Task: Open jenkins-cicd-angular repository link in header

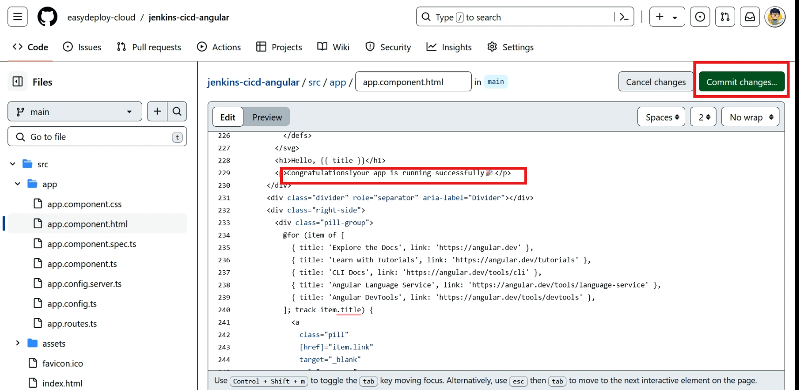Action: [x=189, y=17]
